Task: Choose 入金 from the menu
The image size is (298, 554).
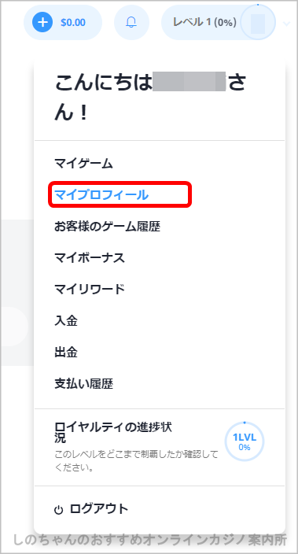Action: coord(66,321)
